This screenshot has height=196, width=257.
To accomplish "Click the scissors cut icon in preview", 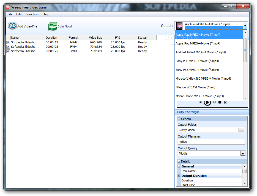I will [225, 102].
